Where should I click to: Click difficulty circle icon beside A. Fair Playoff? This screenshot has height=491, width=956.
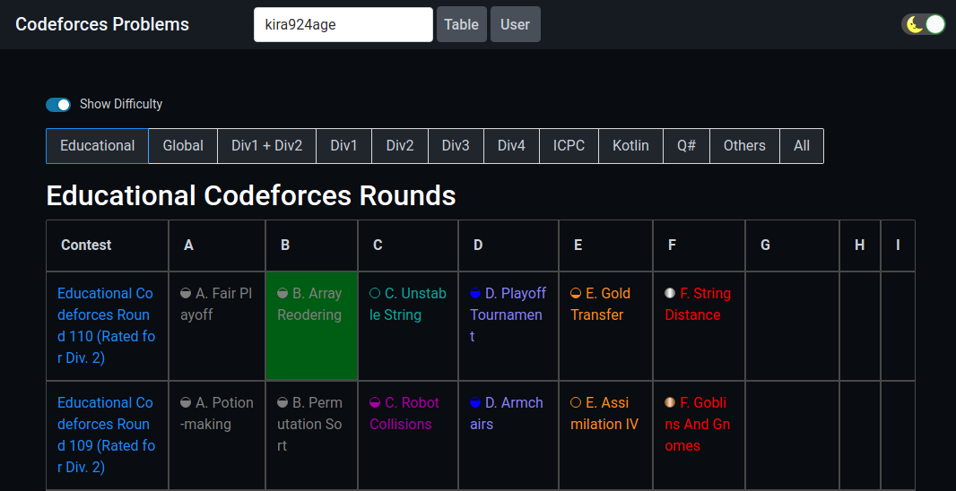186,294
